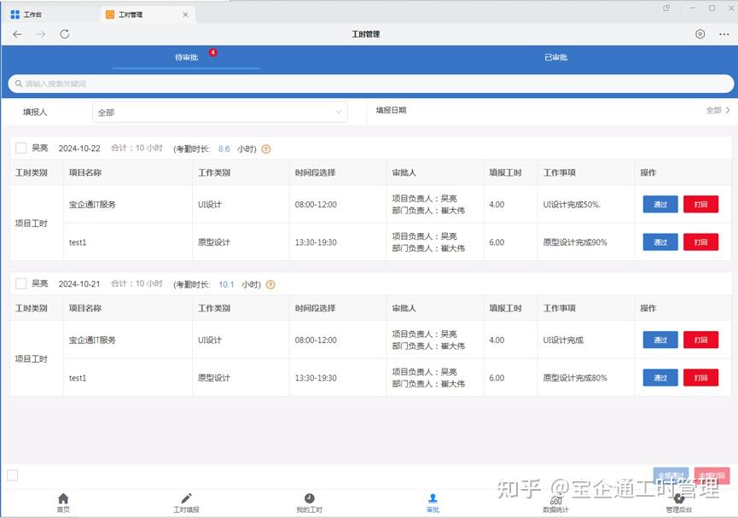Approve 原型设计完成90% entry with 通过

660,242
